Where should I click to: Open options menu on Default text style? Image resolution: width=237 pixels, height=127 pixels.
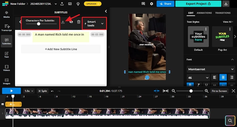pos(206,29)
